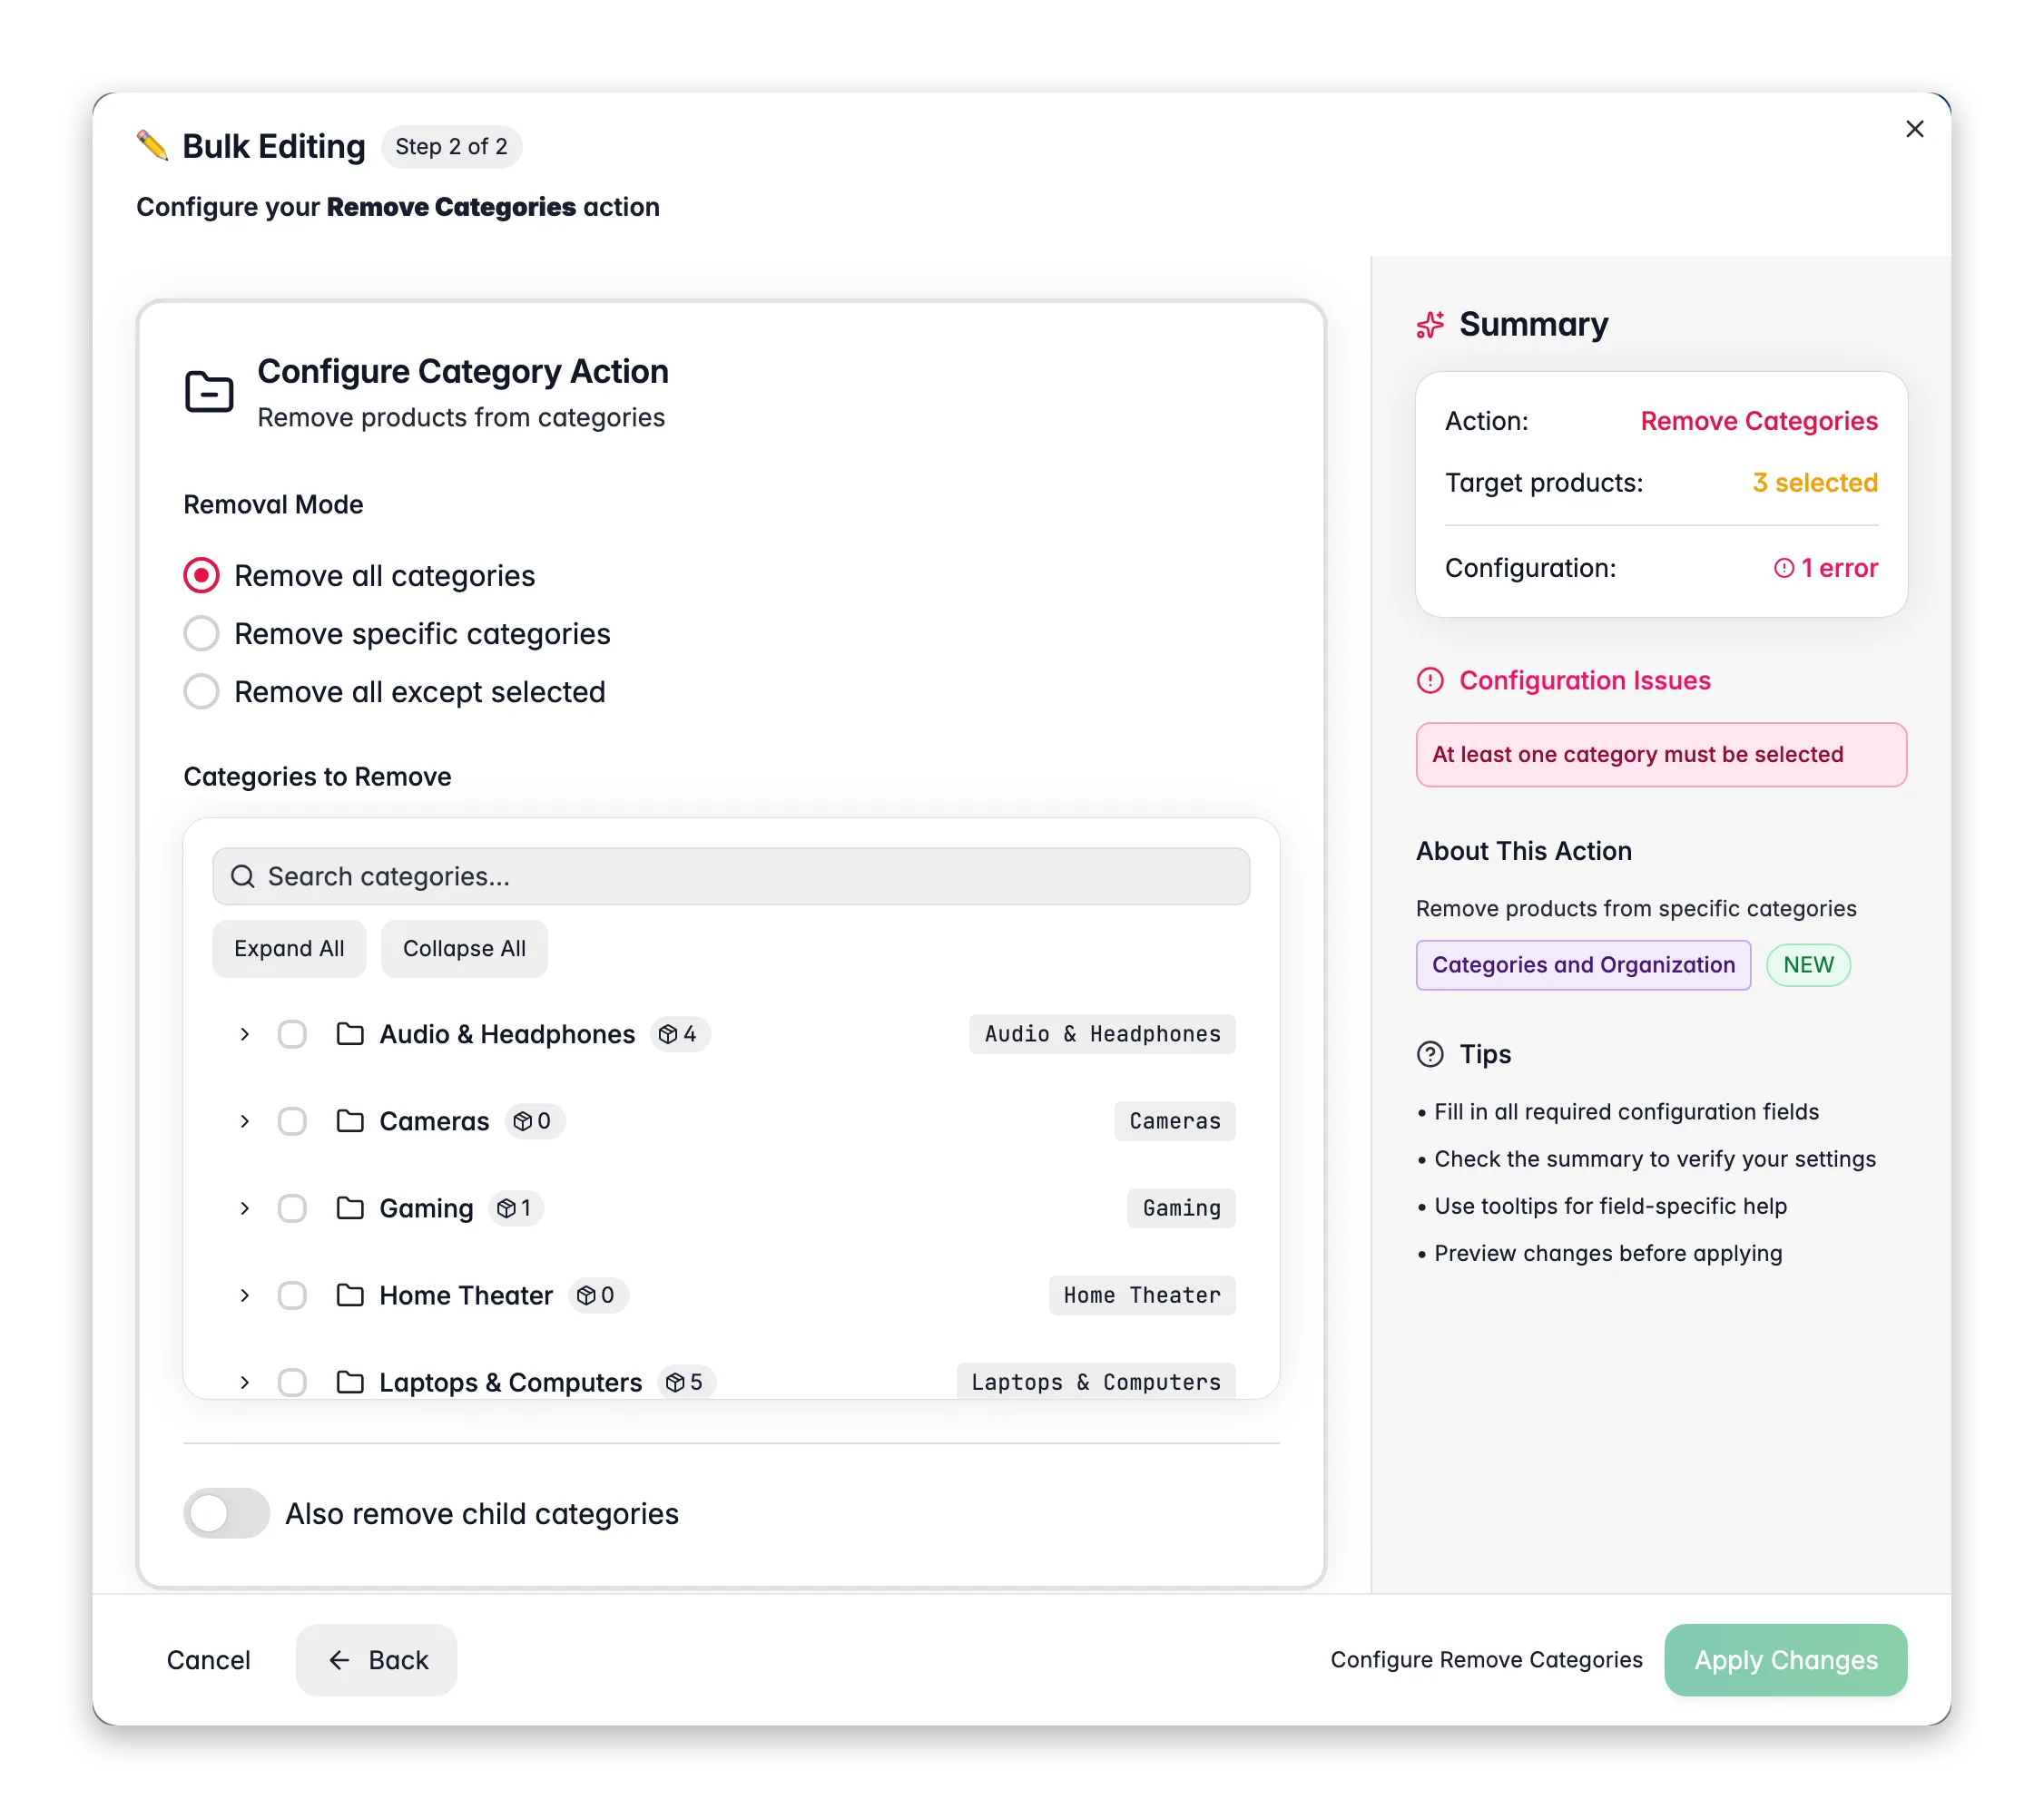
Task: Click the product count badge on Cameras
Action: pyautogui.click(x=534, y=1120)
